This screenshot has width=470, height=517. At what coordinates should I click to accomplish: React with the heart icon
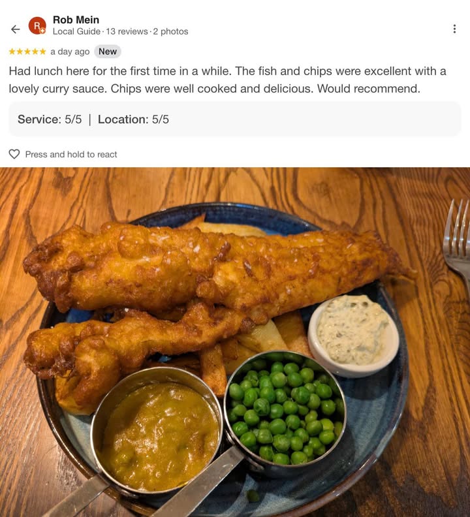tap(14, 154)
